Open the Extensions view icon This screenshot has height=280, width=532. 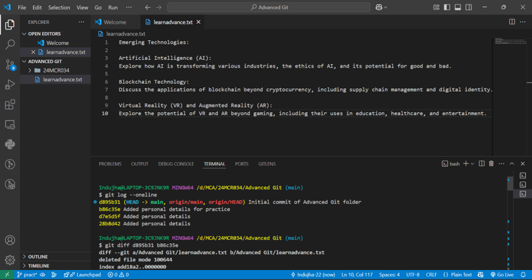[x=10, y=105]
